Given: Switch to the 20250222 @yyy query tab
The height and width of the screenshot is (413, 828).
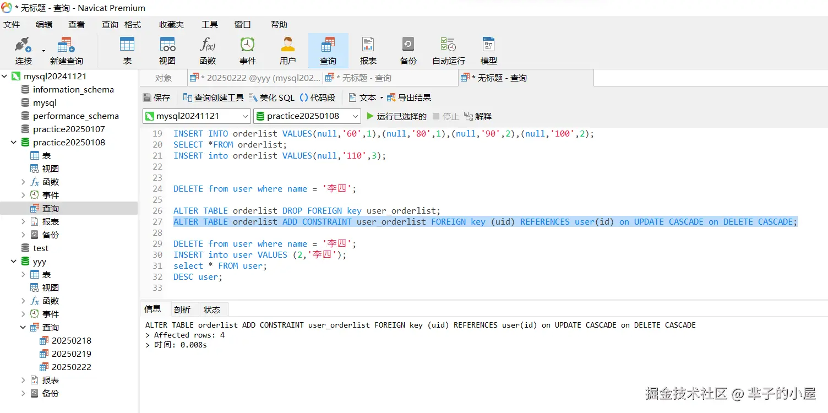Looking at the screenshot, I should point(255,78).
